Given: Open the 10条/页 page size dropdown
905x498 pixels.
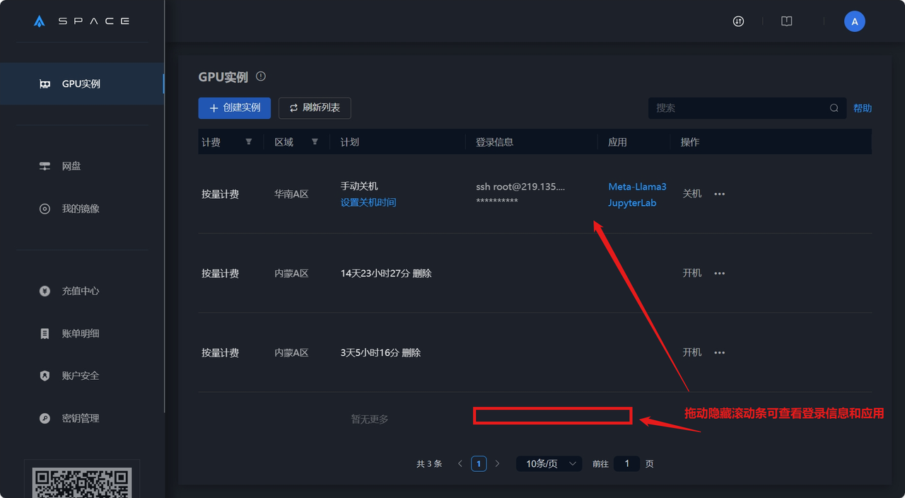Looking at the screenshot, I should tap(549, 464).
